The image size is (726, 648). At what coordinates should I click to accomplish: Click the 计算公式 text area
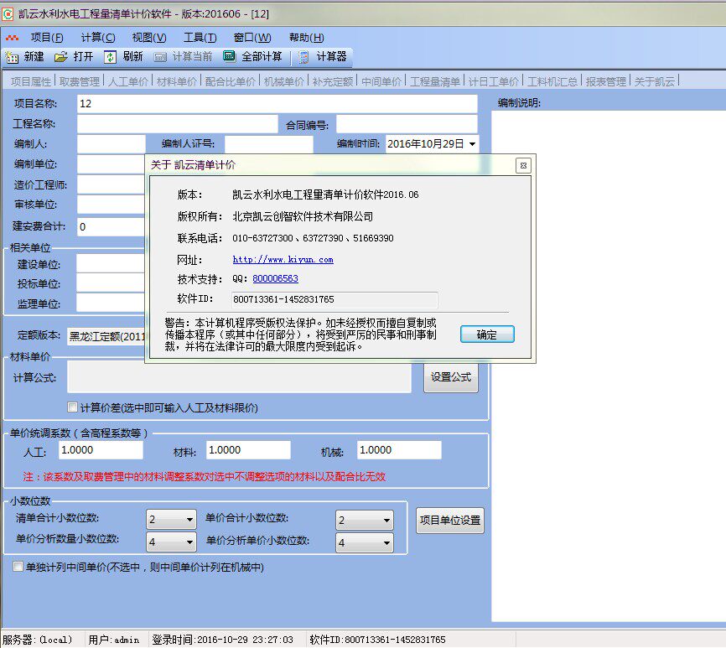[x=239, y=377]
